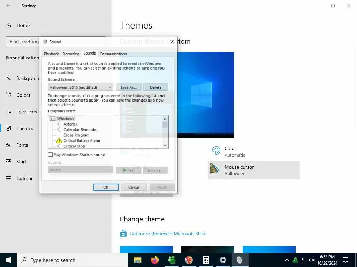Toggle Play Windows Startup sound checkbox
This screenshot has width=357, height=267.
pos(50,155)
